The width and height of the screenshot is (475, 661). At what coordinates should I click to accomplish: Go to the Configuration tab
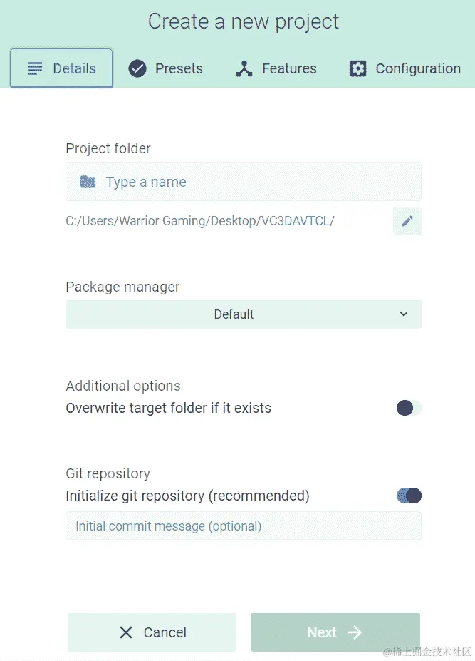point(405,68)
